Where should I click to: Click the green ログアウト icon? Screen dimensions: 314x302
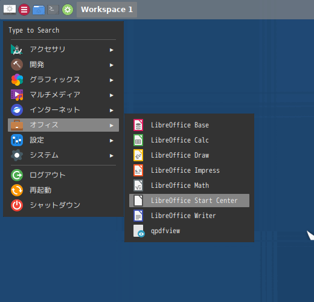(x=17, y=175)
